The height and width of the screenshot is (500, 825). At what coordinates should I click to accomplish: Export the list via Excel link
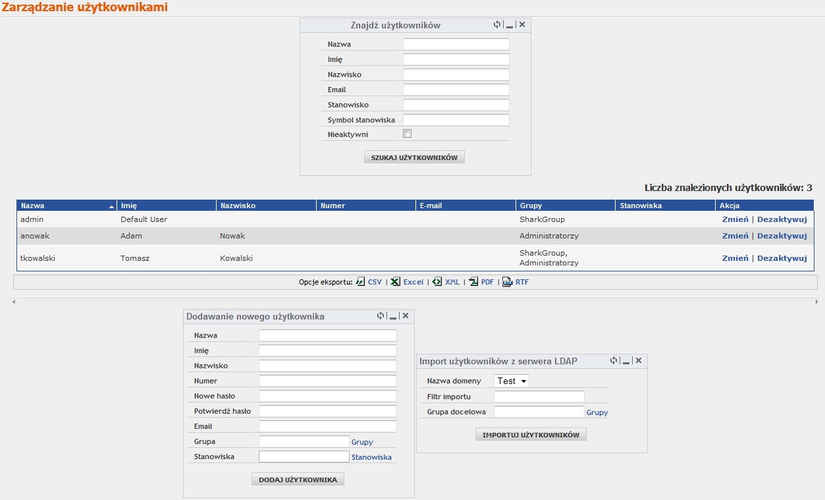tap(413, 282)
